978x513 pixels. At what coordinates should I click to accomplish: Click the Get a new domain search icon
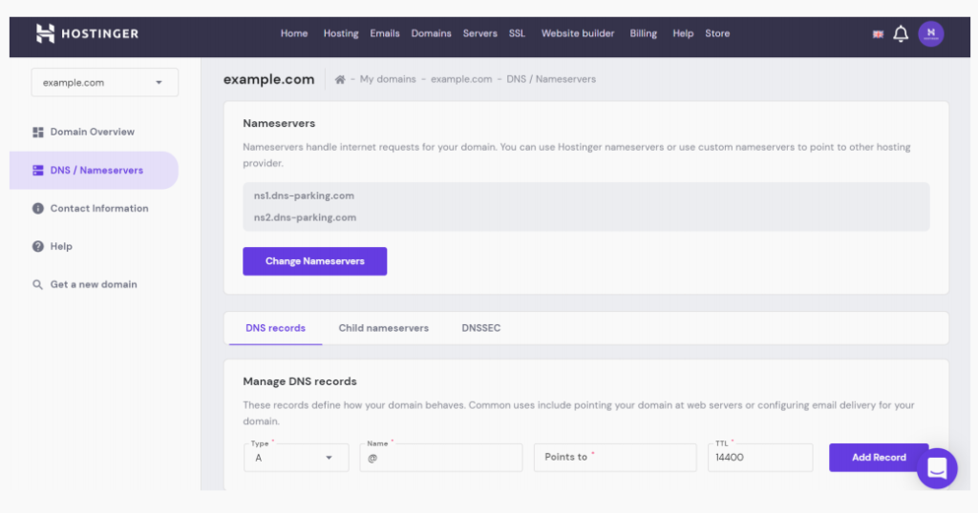(x=38, y=285)
